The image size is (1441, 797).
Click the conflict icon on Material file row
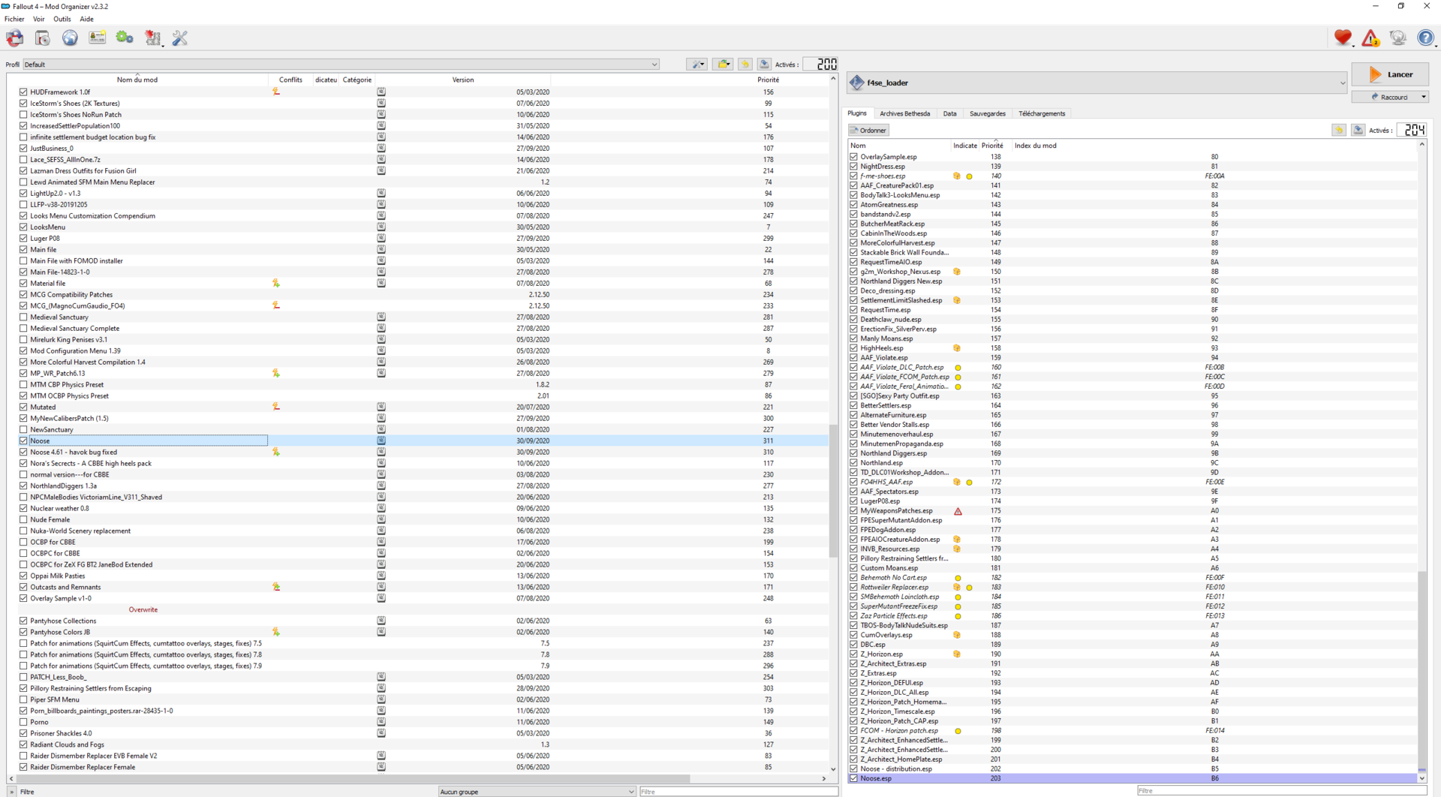coord(276,283)
